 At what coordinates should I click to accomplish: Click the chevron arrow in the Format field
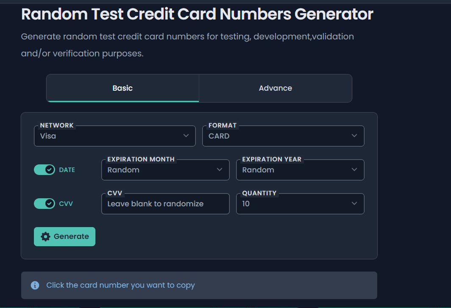(x=354, y=136)
